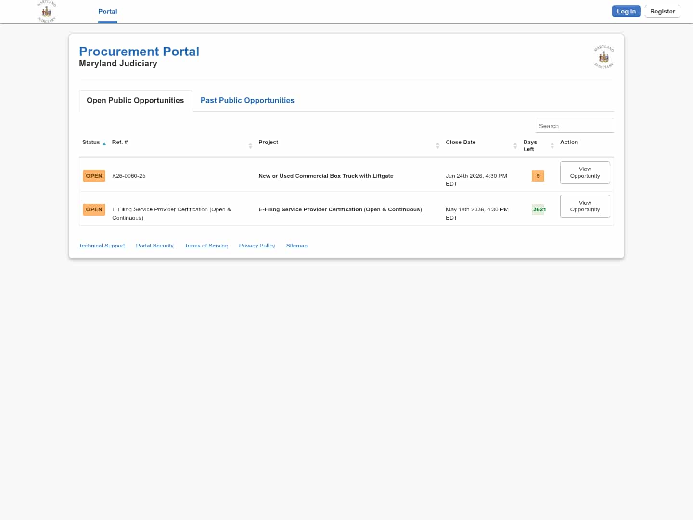Sort by Days Left using its sort arrows
This screenshot has width=693, height=520.
pyautogui.click(x=552, y=145)
